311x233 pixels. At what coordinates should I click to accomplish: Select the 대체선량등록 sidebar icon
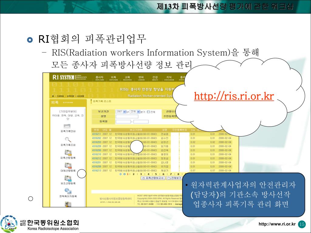tap(68, 166)
